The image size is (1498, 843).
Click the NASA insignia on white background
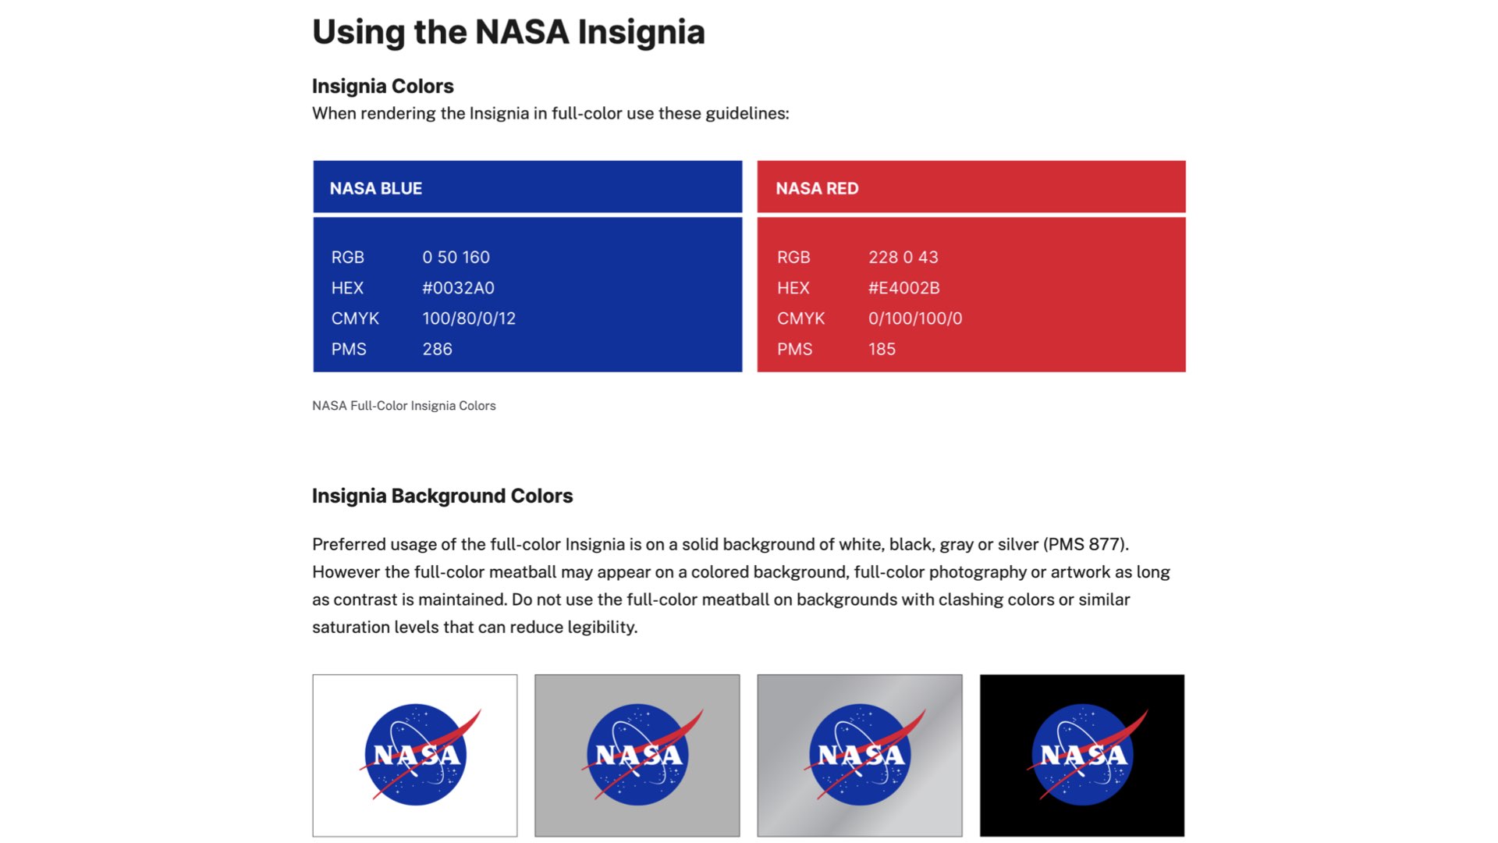(x=415, y=755)
